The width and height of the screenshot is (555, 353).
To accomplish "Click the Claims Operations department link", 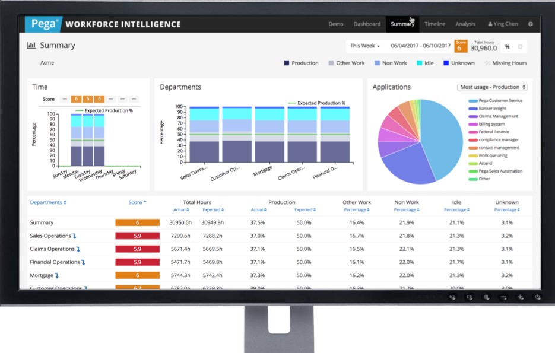I will coord(52,249).
